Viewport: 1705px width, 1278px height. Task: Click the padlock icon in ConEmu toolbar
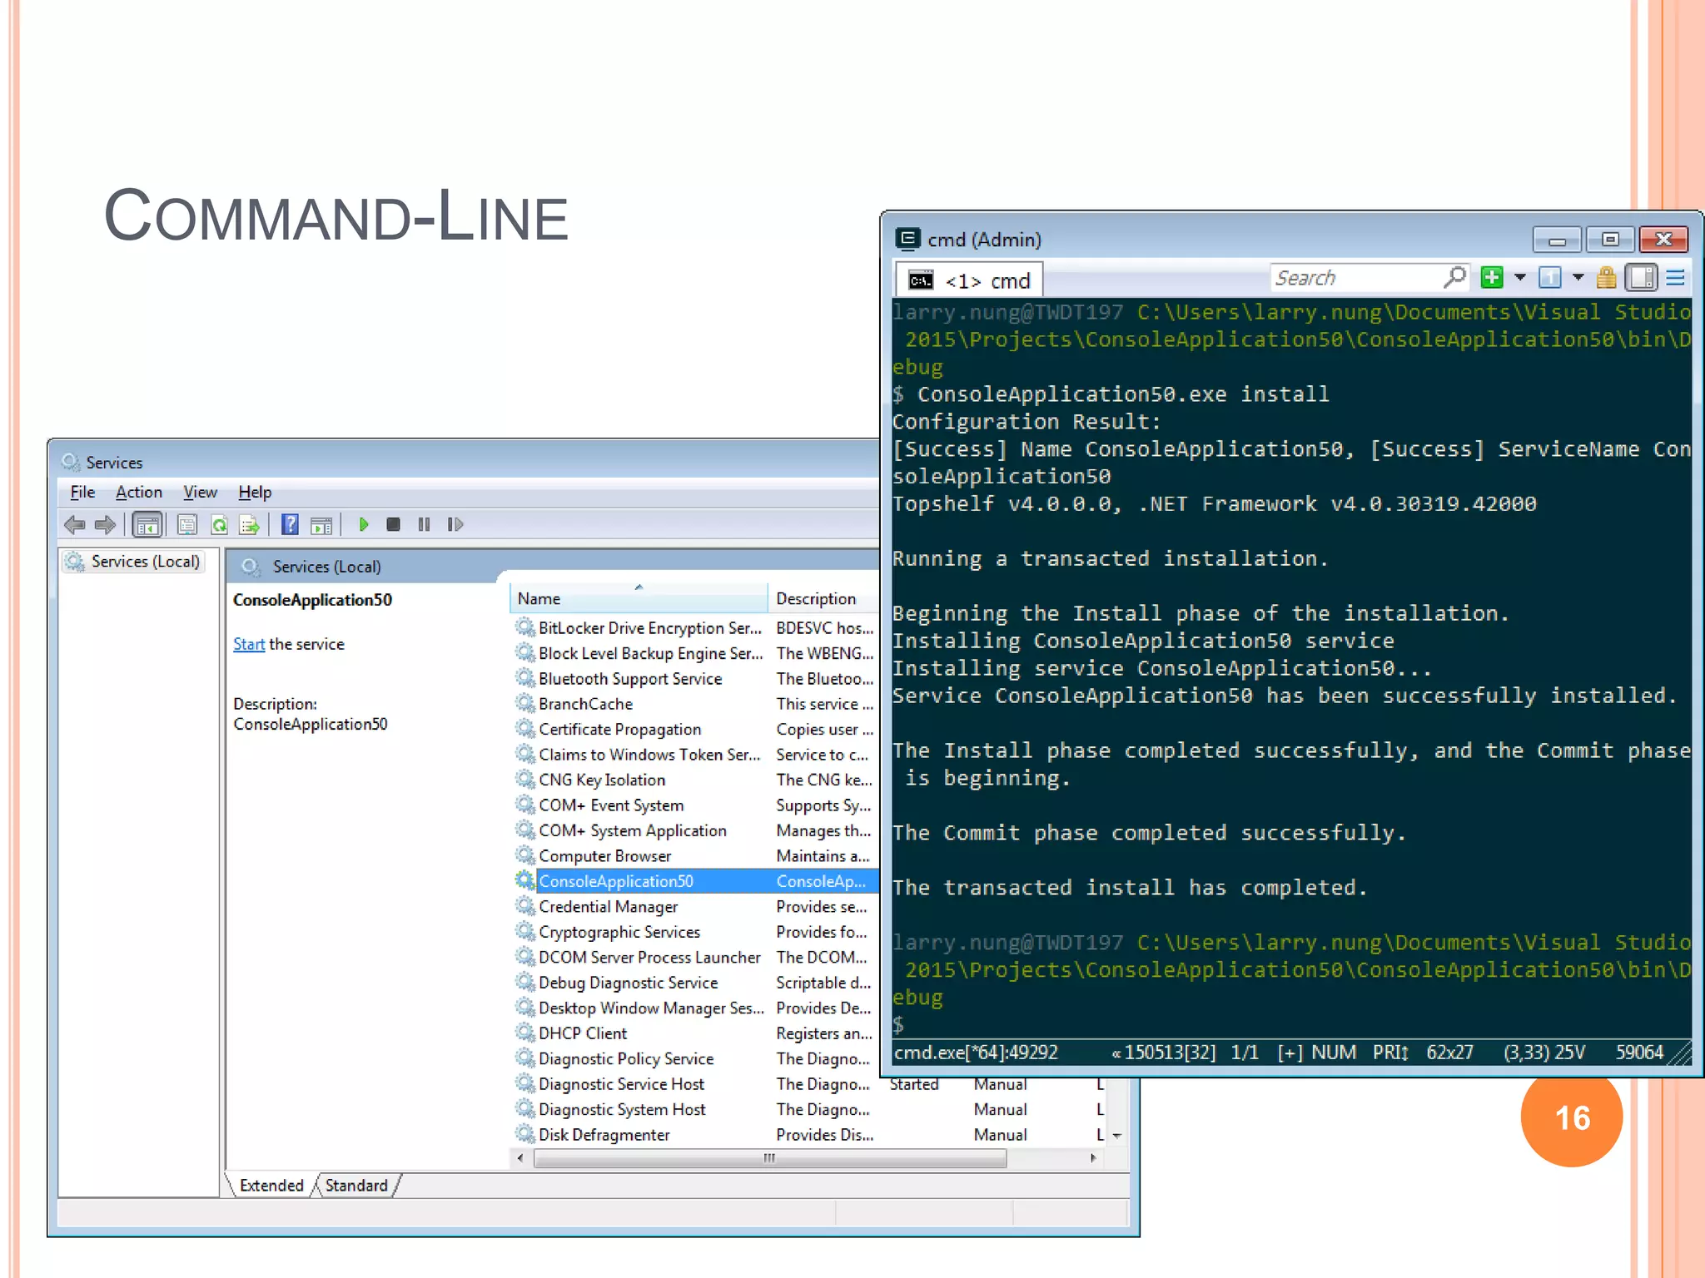pyautogui.click(x=1607, y=278)
